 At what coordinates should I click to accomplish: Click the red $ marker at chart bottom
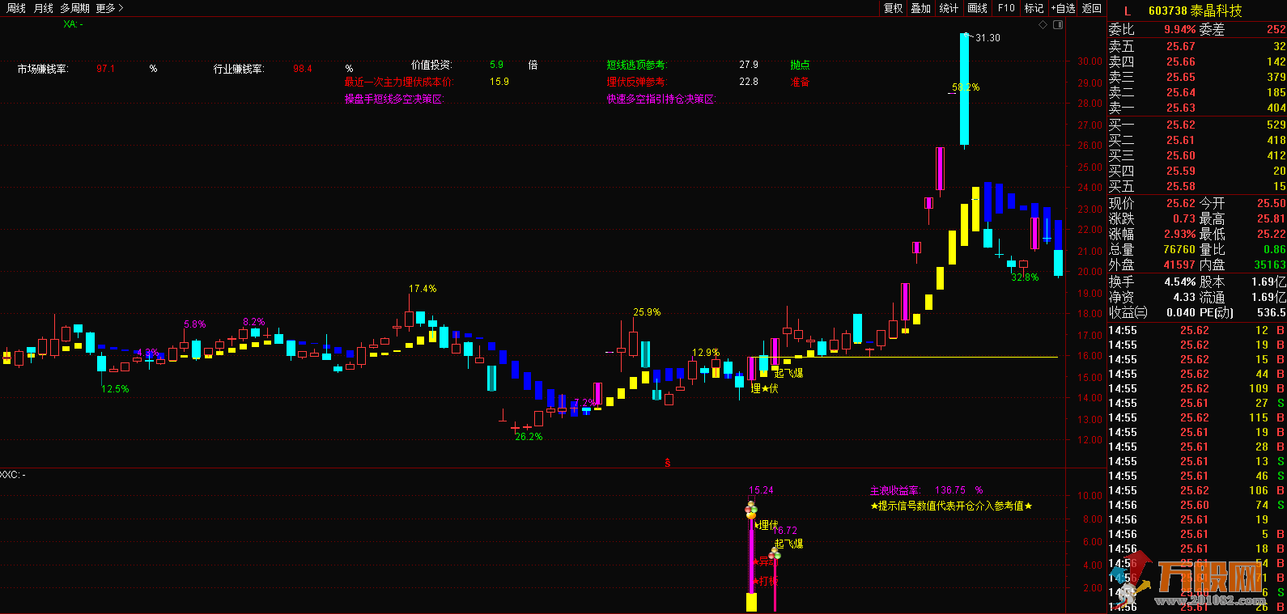[x=668, y=463]
